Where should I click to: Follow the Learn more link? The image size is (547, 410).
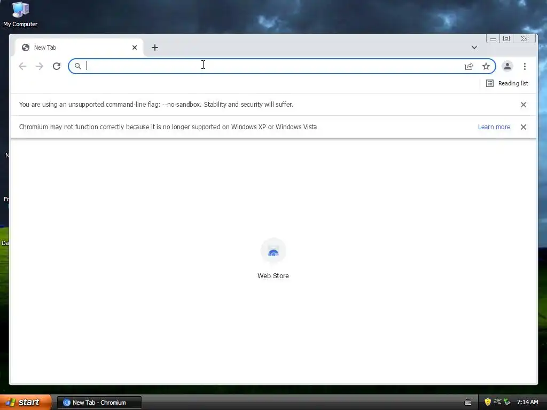494,127
